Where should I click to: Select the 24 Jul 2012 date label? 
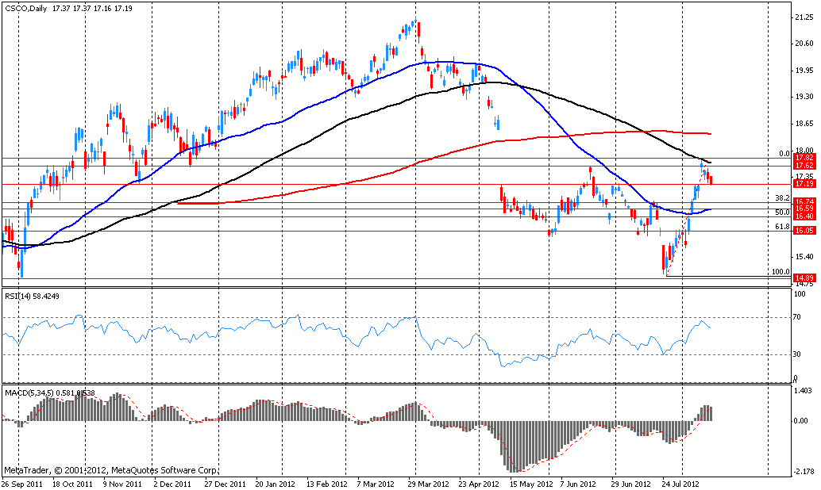click(x=680, y=482)
